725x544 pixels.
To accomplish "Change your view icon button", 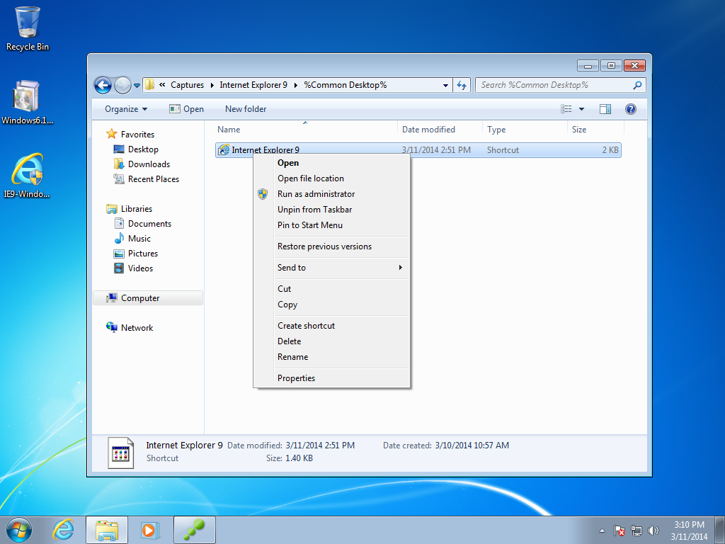I will (x=566, y=109).
